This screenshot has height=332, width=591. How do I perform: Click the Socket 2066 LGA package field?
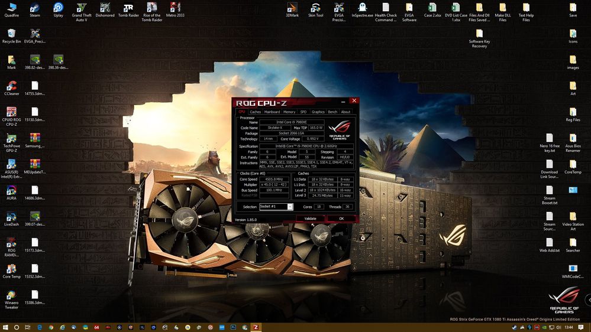(292, 134)
